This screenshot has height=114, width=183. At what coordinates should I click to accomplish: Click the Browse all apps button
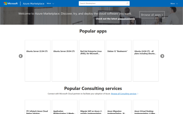(152, 15)
